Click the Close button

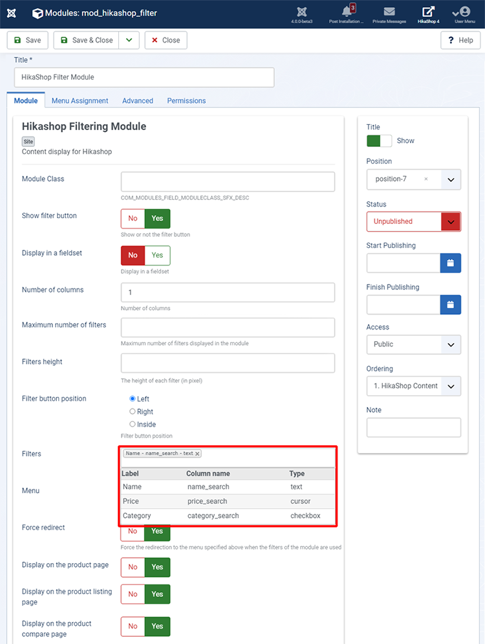coord(166,40)
